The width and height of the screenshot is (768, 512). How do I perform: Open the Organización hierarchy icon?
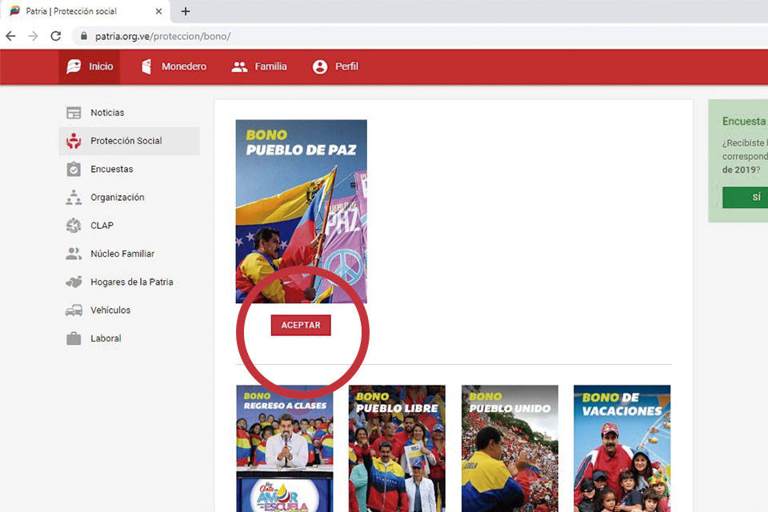pyautogui.click(x=74, y=198)
